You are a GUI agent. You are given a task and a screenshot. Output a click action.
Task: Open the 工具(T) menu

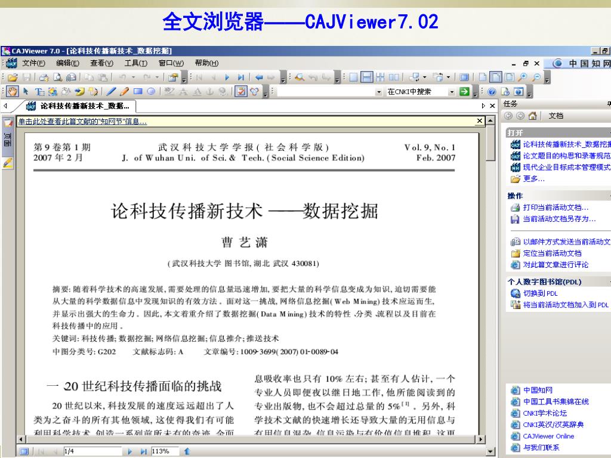pos(136,63)
